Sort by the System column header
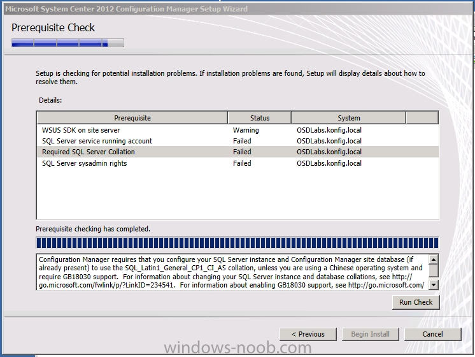 point(349,118)
